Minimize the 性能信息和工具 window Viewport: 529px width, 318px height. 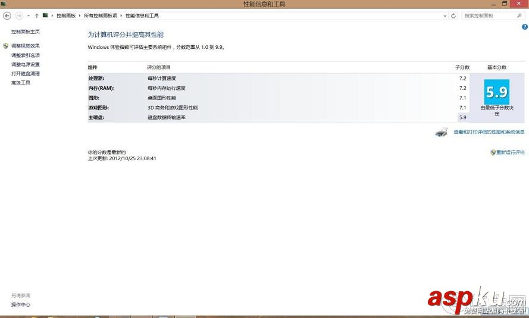pyautogui.click(x=493, y=4)
